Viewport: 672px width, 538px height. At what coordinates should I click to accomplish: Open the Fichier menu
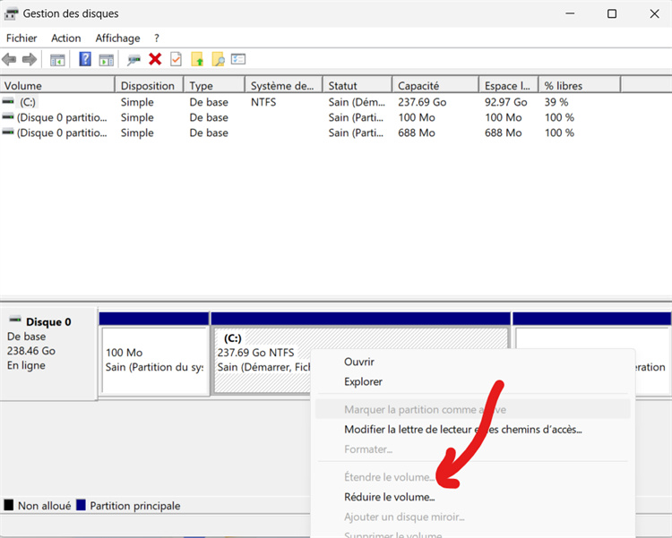pos(22,38)
